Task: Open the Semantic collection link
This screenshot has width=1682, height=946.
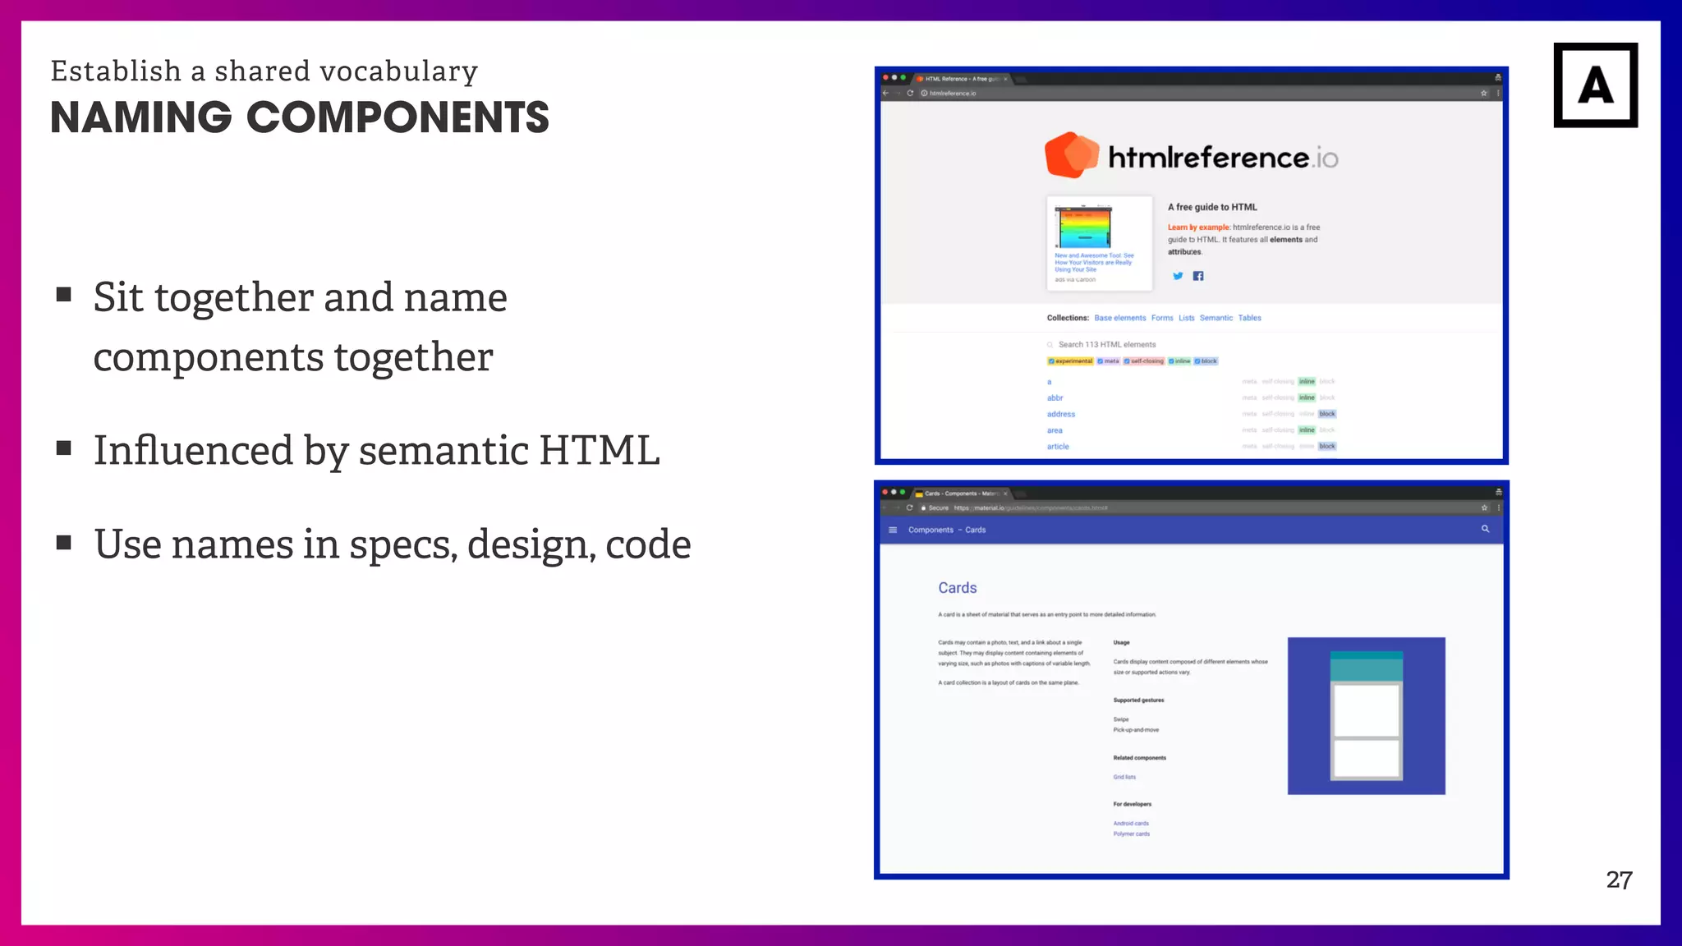Action: click(x=1216, y=318)
